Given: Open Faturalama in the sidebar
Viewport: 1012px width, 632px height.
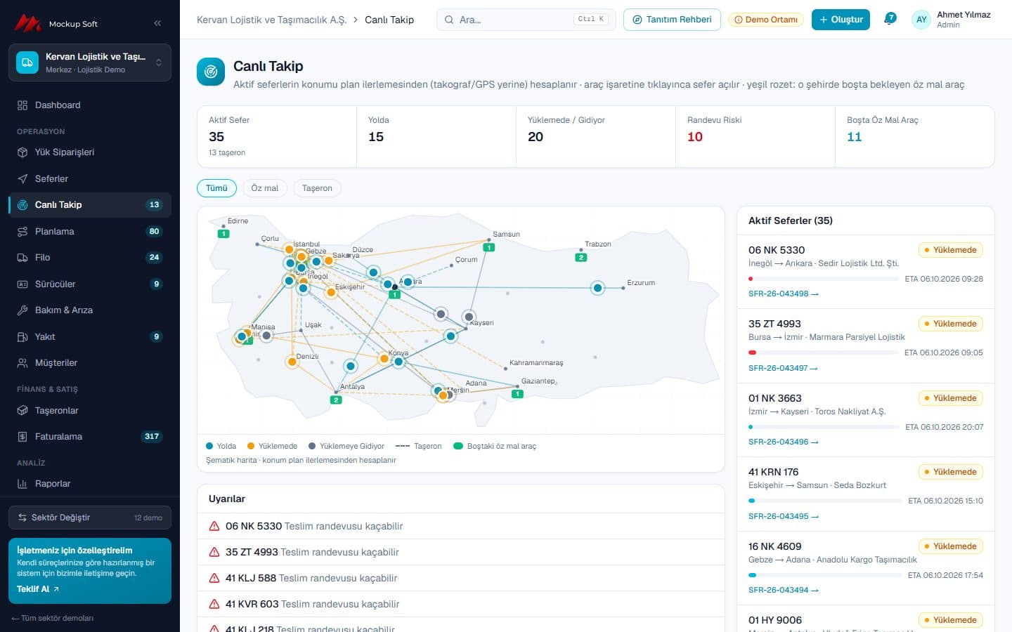Looking at the screenshot, I should point(90,437).
